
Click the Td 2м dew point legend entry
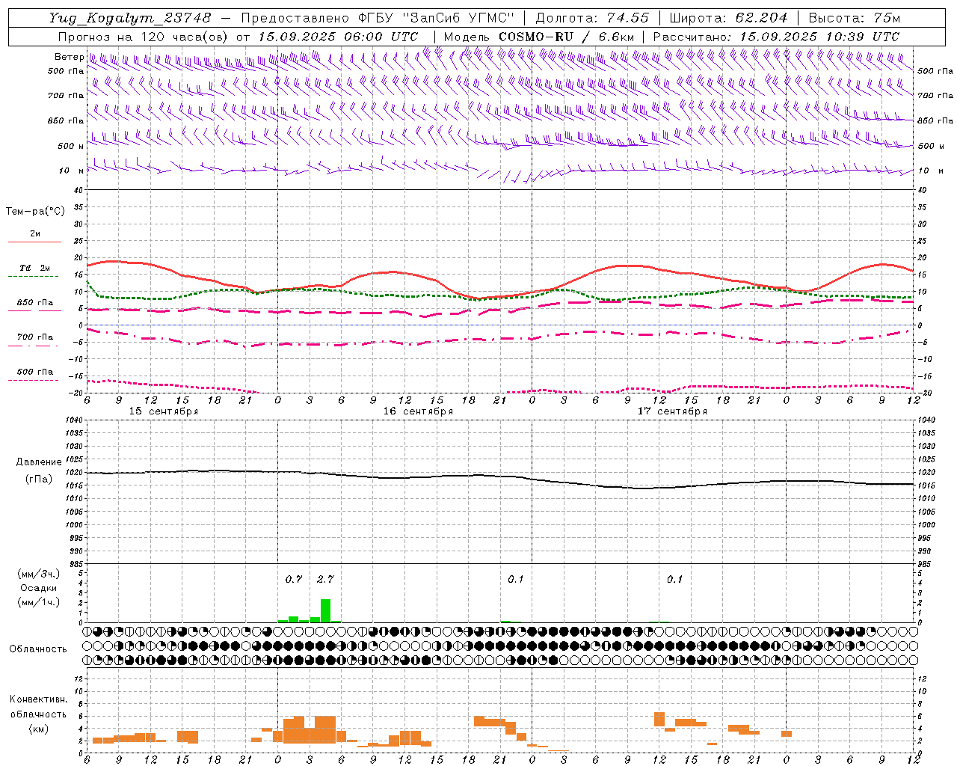(35, 268)
